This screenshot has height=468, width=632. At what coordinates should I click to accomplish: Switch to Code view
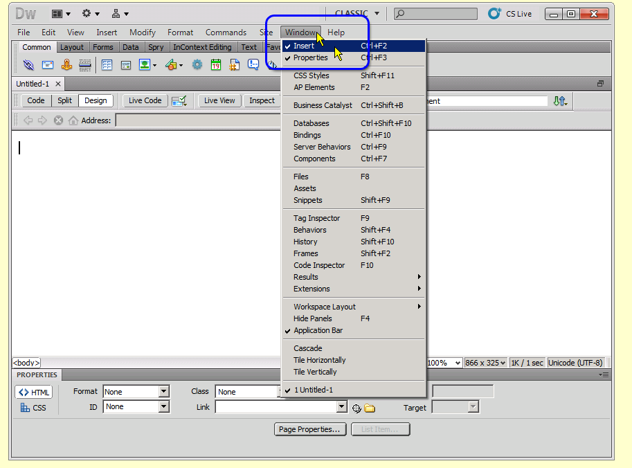pyautogui.click(x=36, y=101)
